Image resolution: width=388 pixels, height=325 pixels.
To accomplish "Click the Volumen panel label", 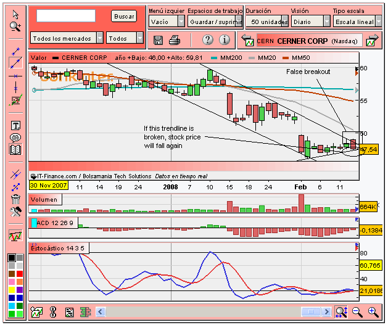I will (45, 199).
